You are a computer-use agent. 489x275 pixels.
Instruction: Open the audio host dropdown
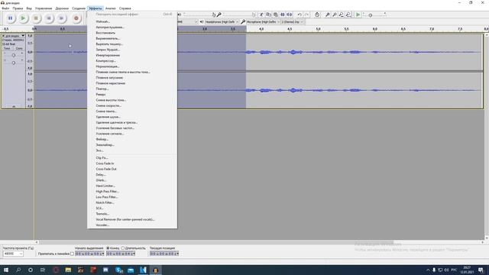(x=187, y=22)
